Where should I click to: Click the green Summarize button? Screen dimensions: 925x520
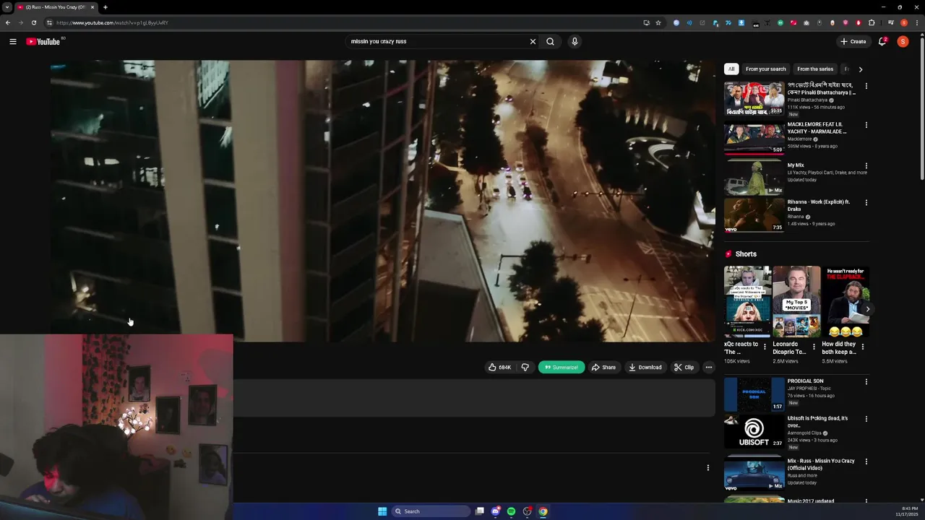[x=562, y=367]
